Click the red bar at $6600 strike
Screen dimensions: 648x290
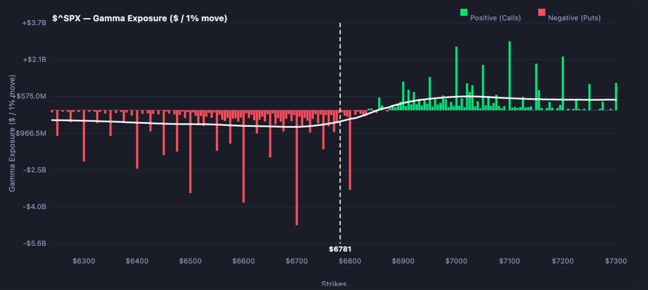point(244,157)
